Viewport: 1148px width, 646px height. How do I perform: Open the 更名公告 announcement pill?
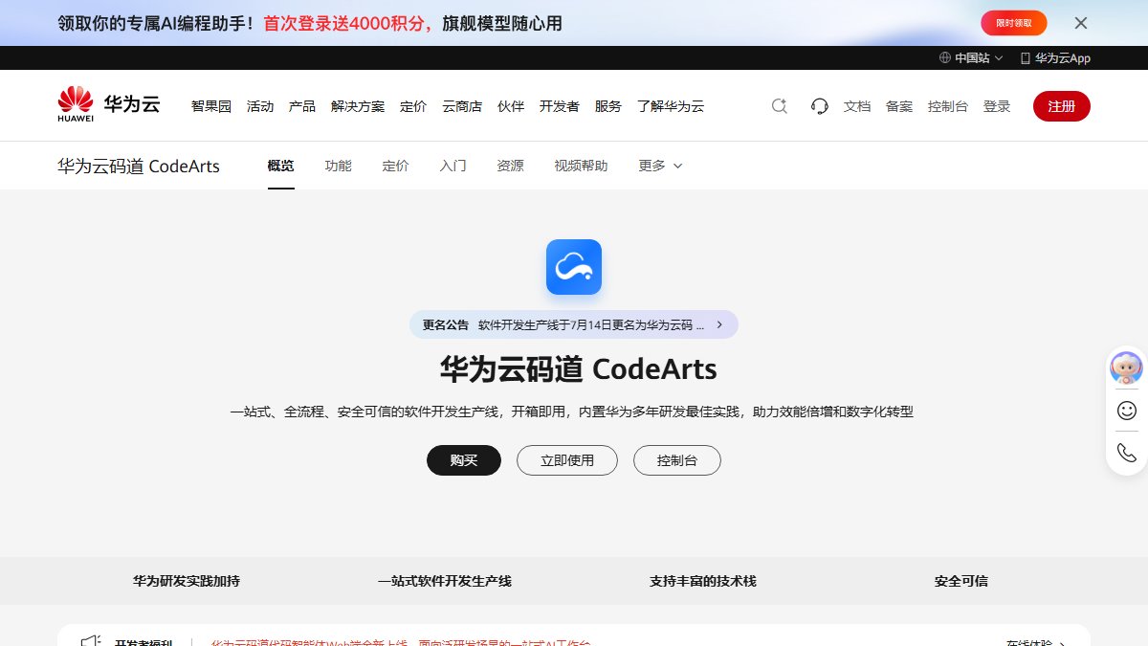click(x=574, y=324)
